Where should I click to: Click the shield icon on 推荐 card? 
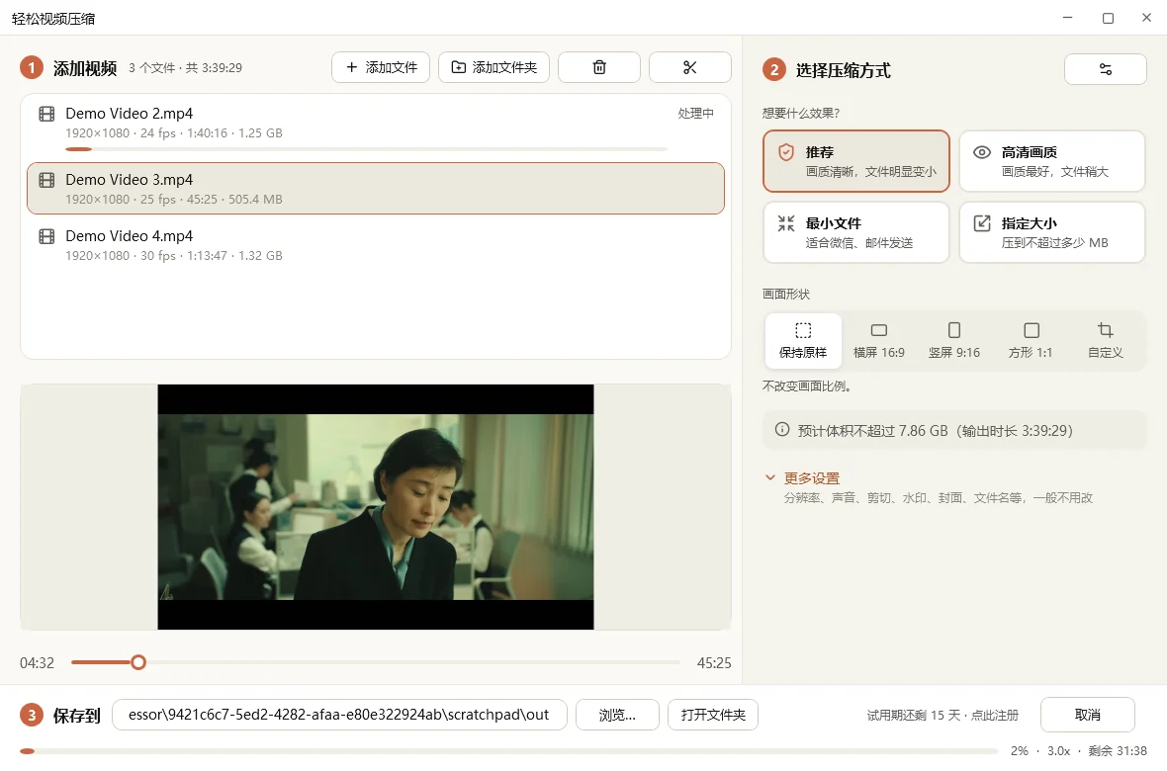[x=786, y=152]
